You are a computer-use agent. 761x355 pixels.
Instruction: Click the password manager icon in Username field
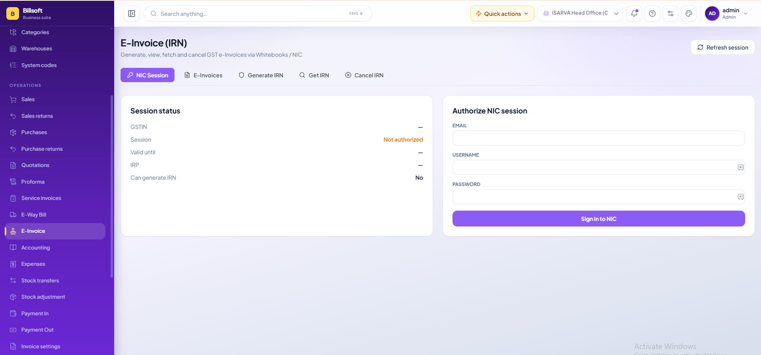click(740, 167)
